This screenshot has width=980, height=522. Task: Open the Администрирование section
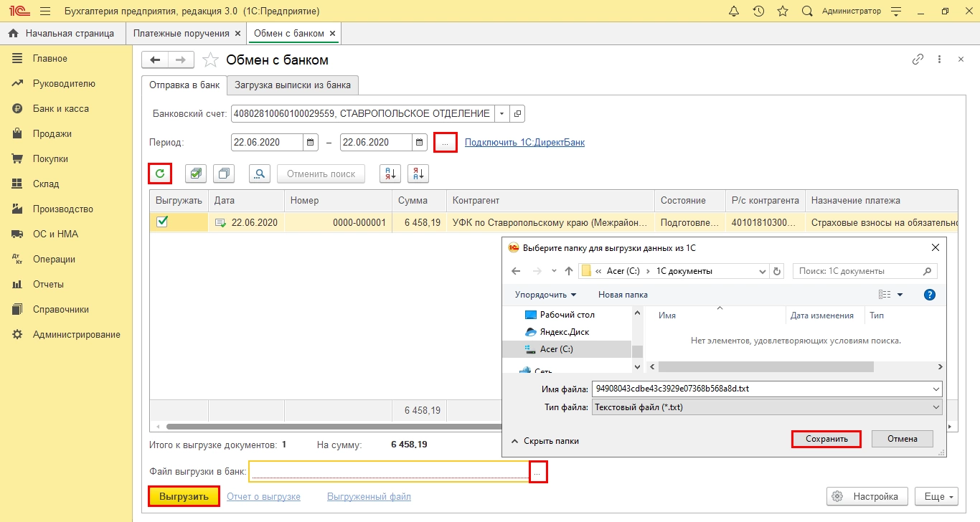[76, 334]
